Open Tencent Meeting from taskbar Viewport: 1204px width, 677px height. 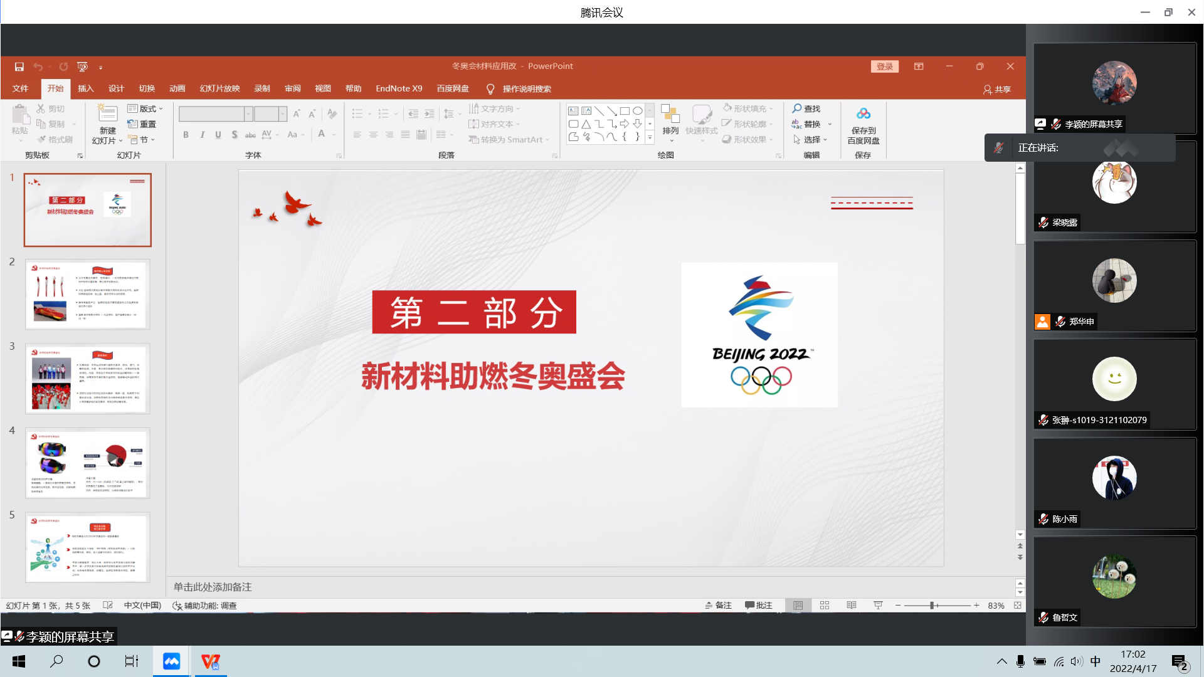171,661
